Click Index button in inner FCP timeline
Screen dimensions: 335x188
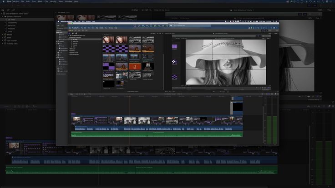pos(71,94)
